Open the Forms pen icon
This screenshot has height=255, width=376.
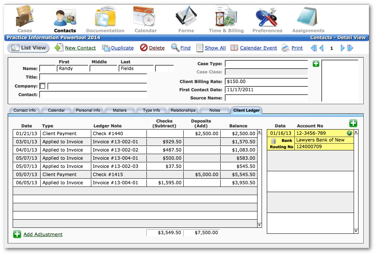[186, 16]
